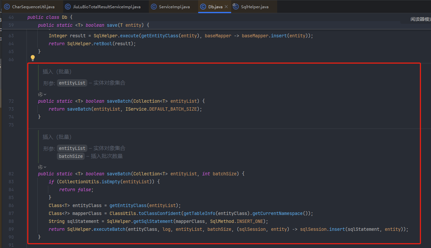Viewport: 431px width, 248px height.
Task: Click the getSqlStatement method call on line 88
Action: [x=154, y=221]
